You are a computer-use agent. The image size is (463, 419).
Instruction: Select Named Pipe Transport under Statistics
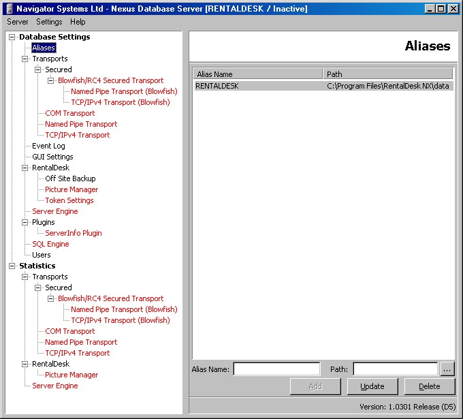point(81,343)
